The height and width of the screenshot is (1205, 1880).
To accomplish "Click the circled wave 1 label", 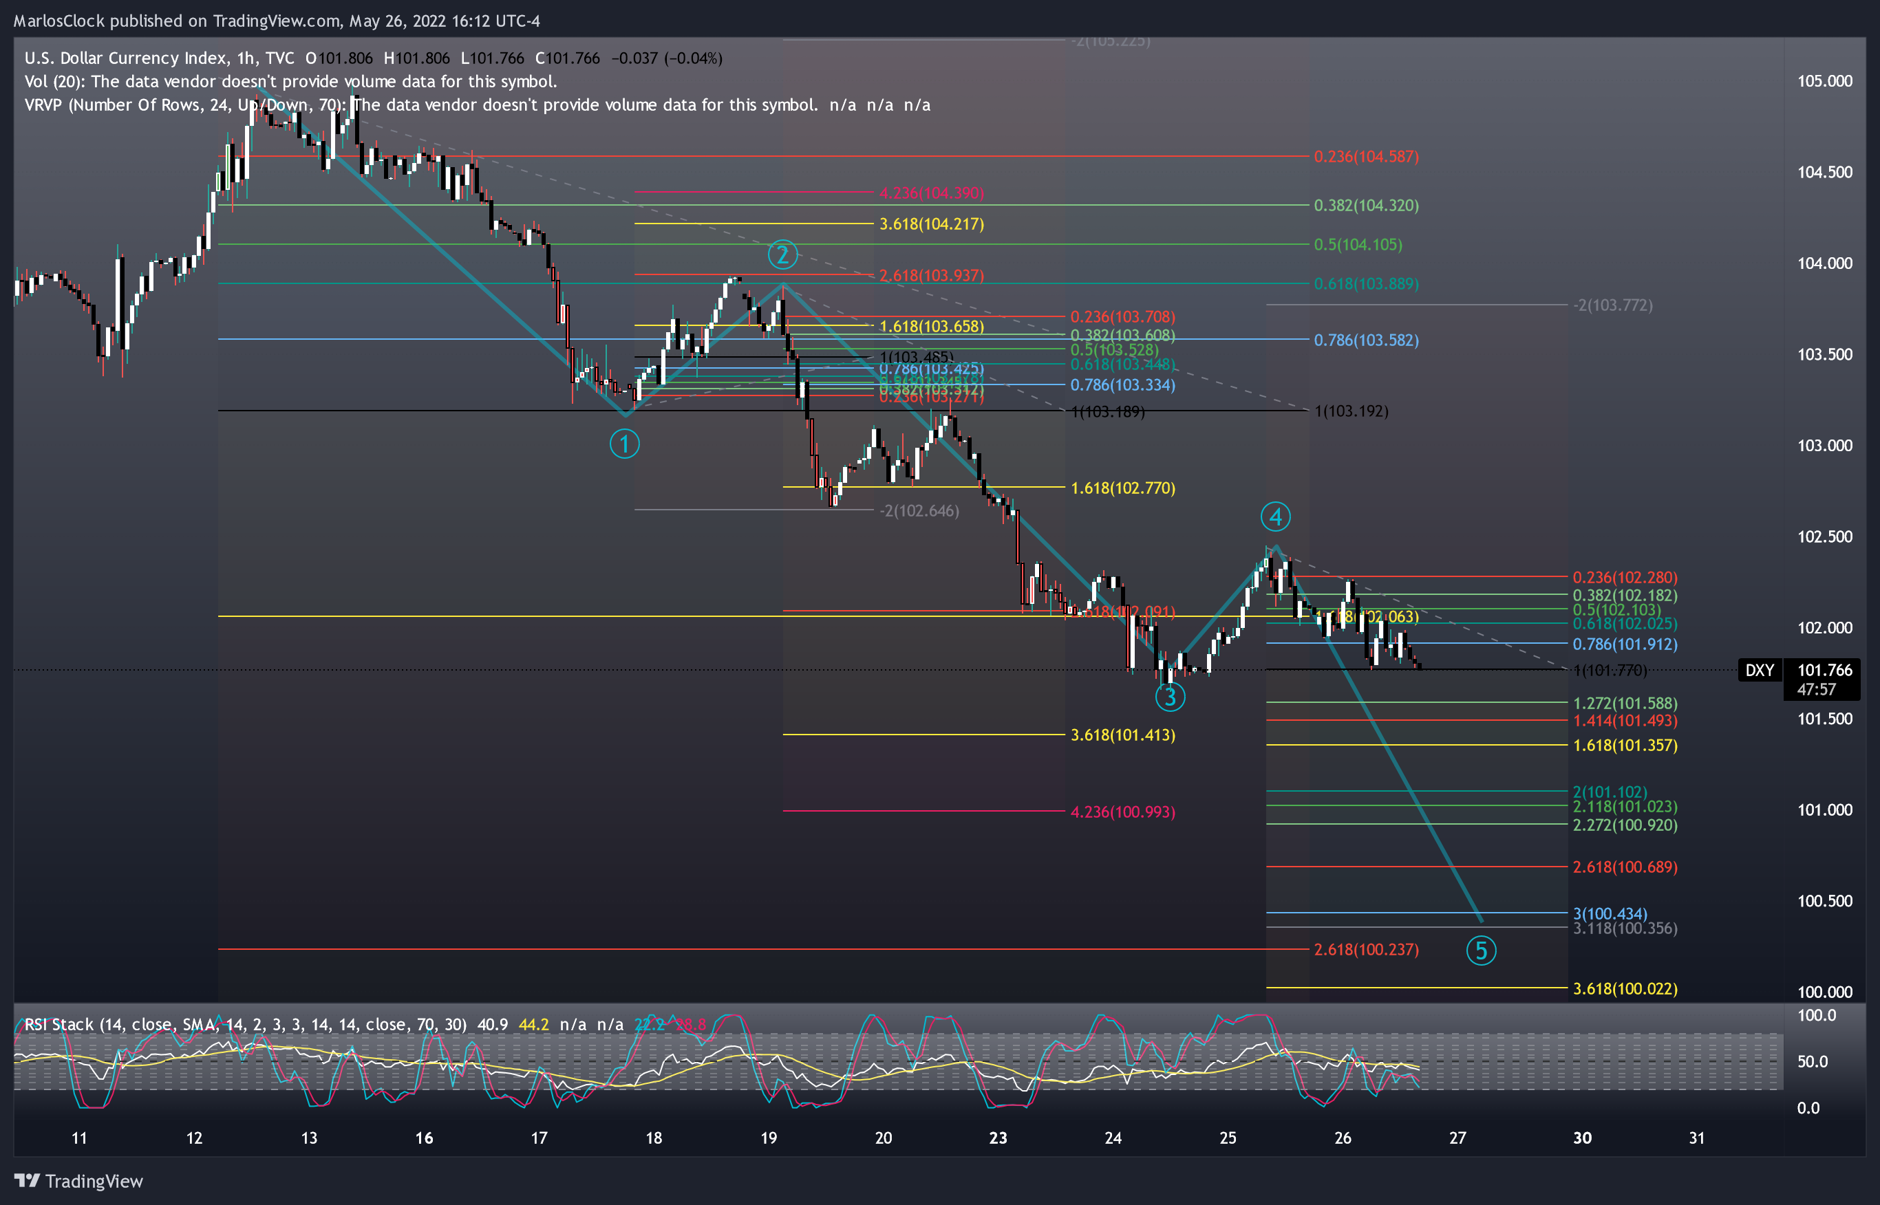I will coord(625,444).
